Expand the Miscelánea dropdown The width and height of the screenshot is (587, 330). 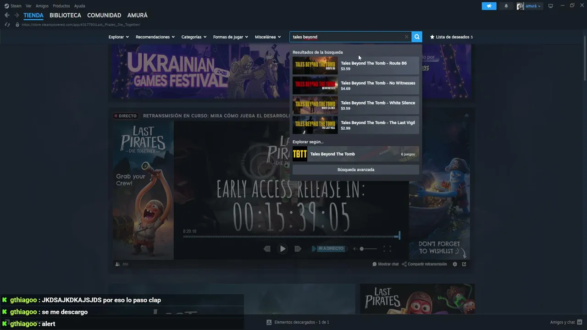pyautogui.click(x=268, y=37)
